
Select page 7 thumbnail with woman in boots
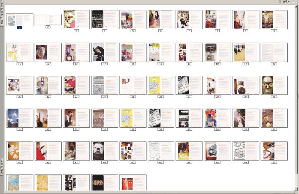pos(189,19)
